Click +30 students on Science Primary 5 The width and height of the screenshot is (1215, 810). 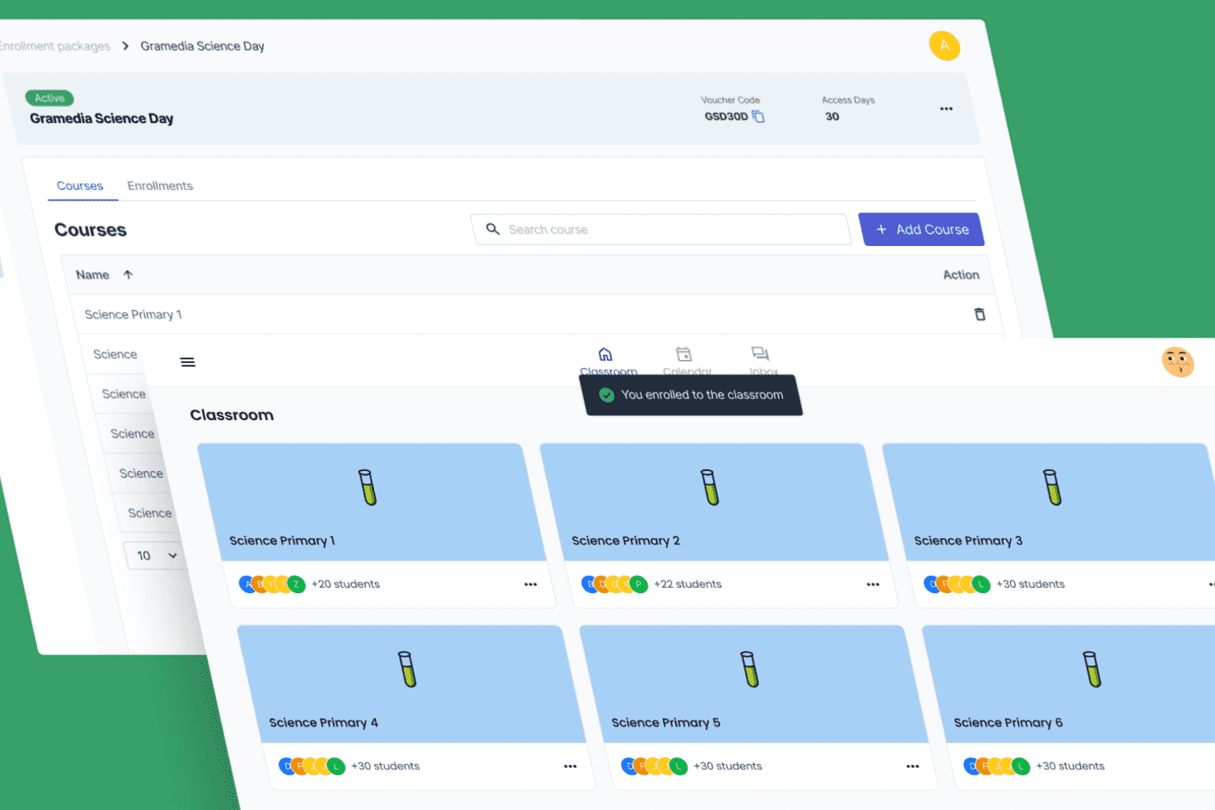point(727,766)
